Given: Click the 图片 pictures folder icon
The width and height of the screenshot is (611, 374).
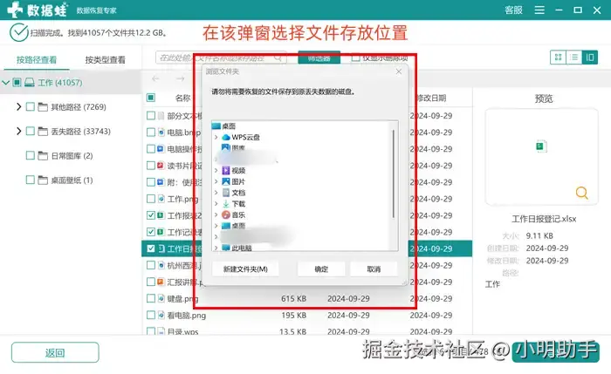Looking at the screenshot, I should 226,181.
